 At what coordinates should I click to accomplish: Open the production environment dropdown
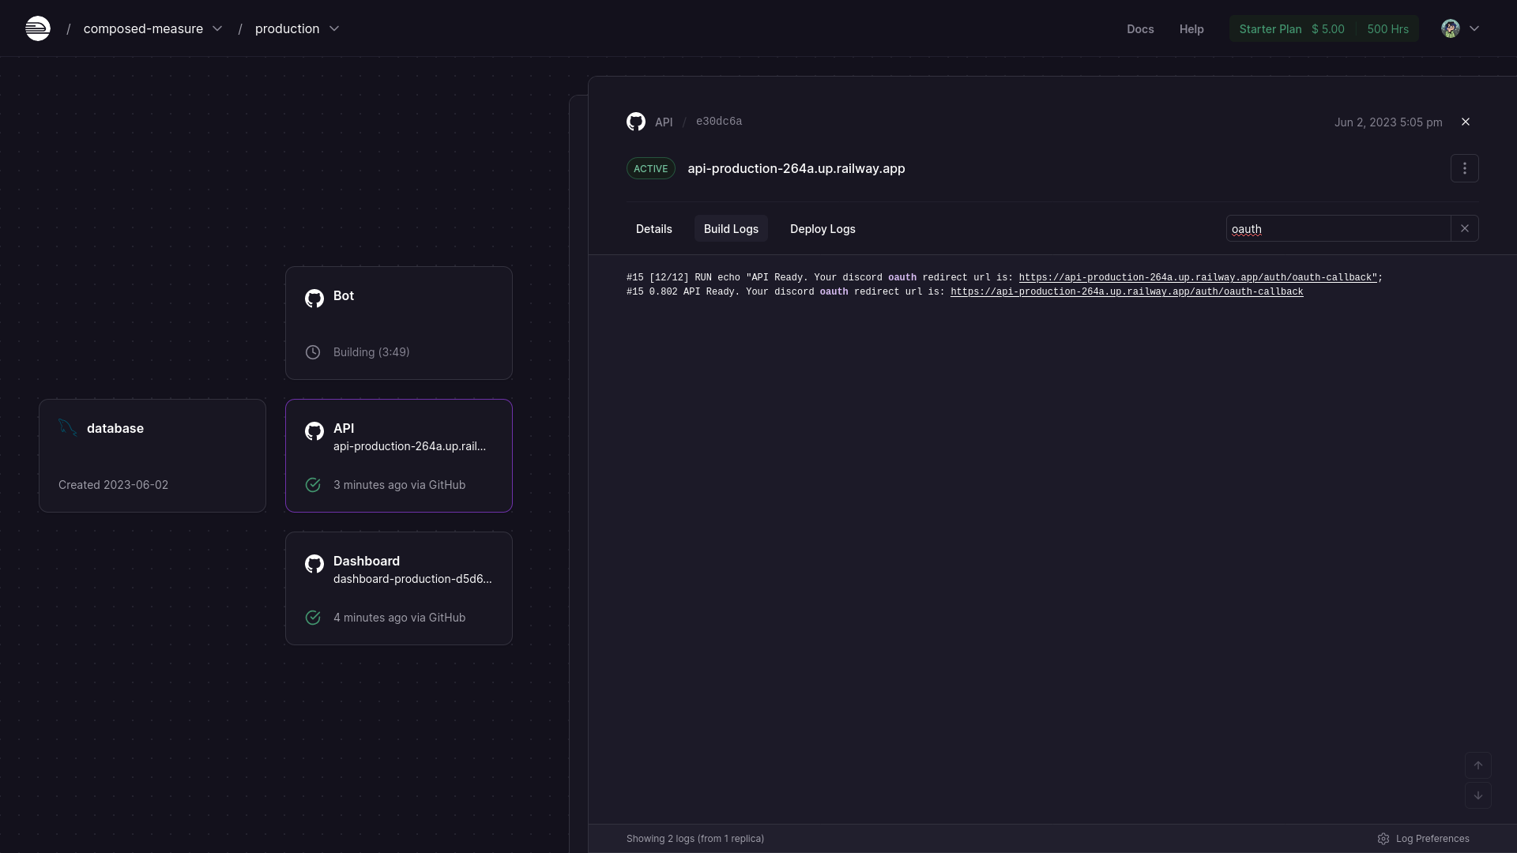334,28
